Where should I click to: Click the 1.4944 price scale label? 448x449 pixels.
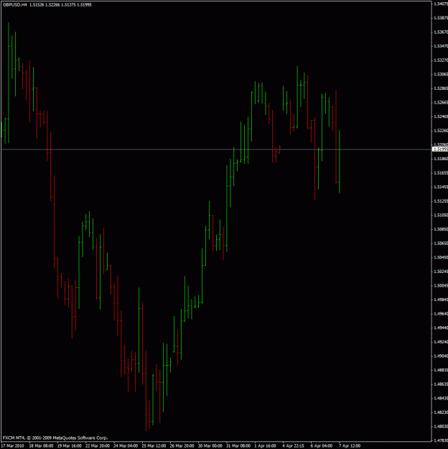441,328
